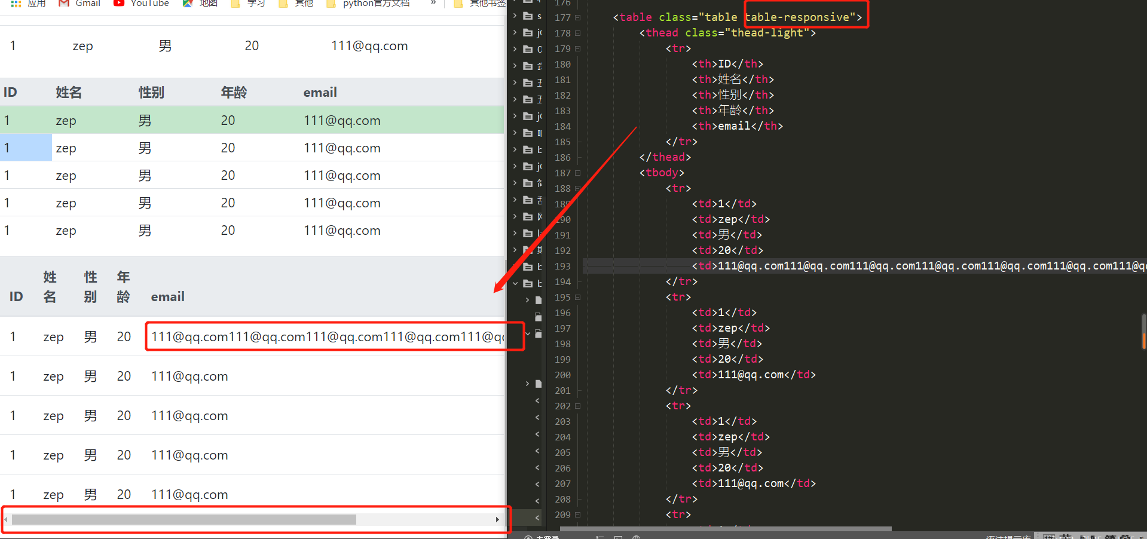Collapse the tbody fold marker at line 187
This screenshot has width=1147, height=539.
click(x=578, y=173)
